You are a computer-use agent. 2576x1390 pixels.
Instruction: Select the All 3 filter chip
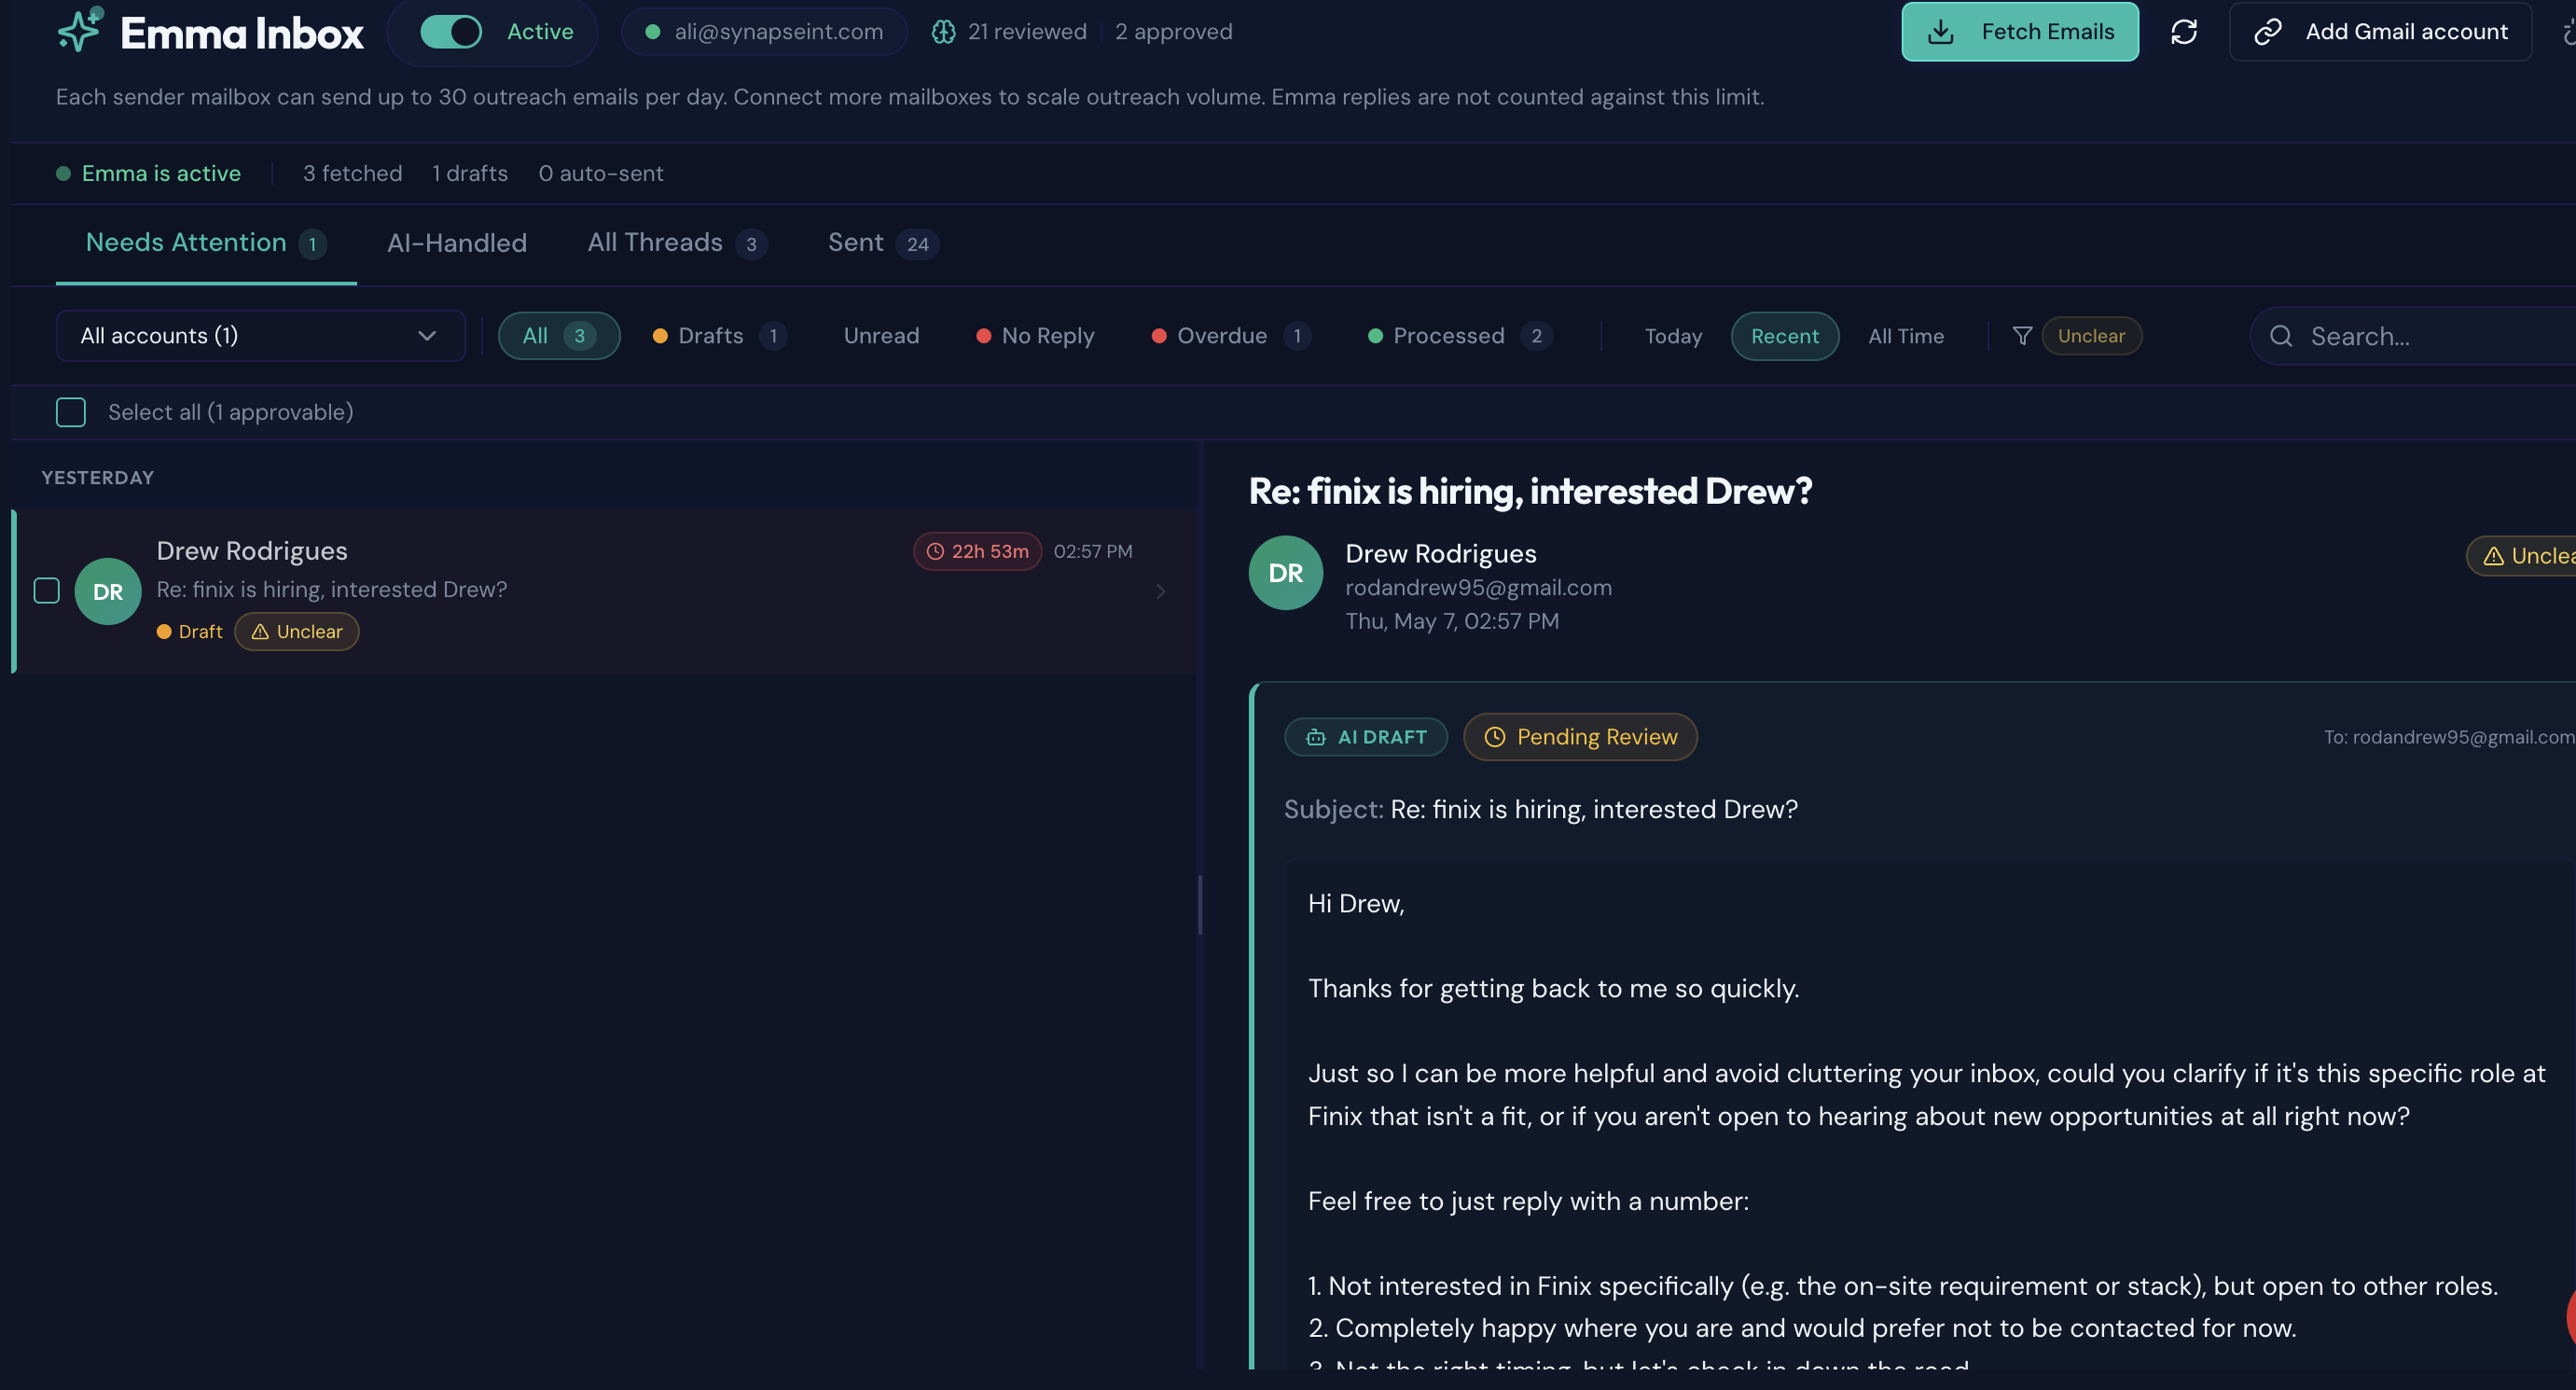coord(559,336)
